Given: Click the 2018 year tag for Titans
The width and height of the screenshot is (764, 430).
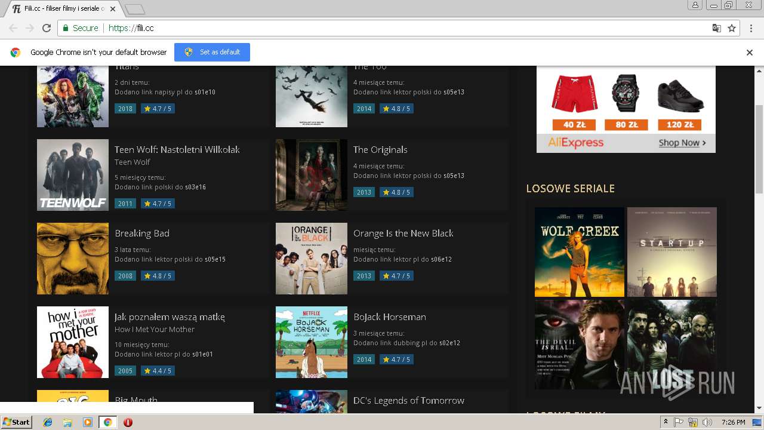Looking at the screenshot, I should tap(125, 109).
